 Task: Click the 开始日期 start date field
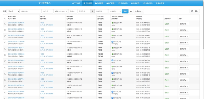pos(84,11)
